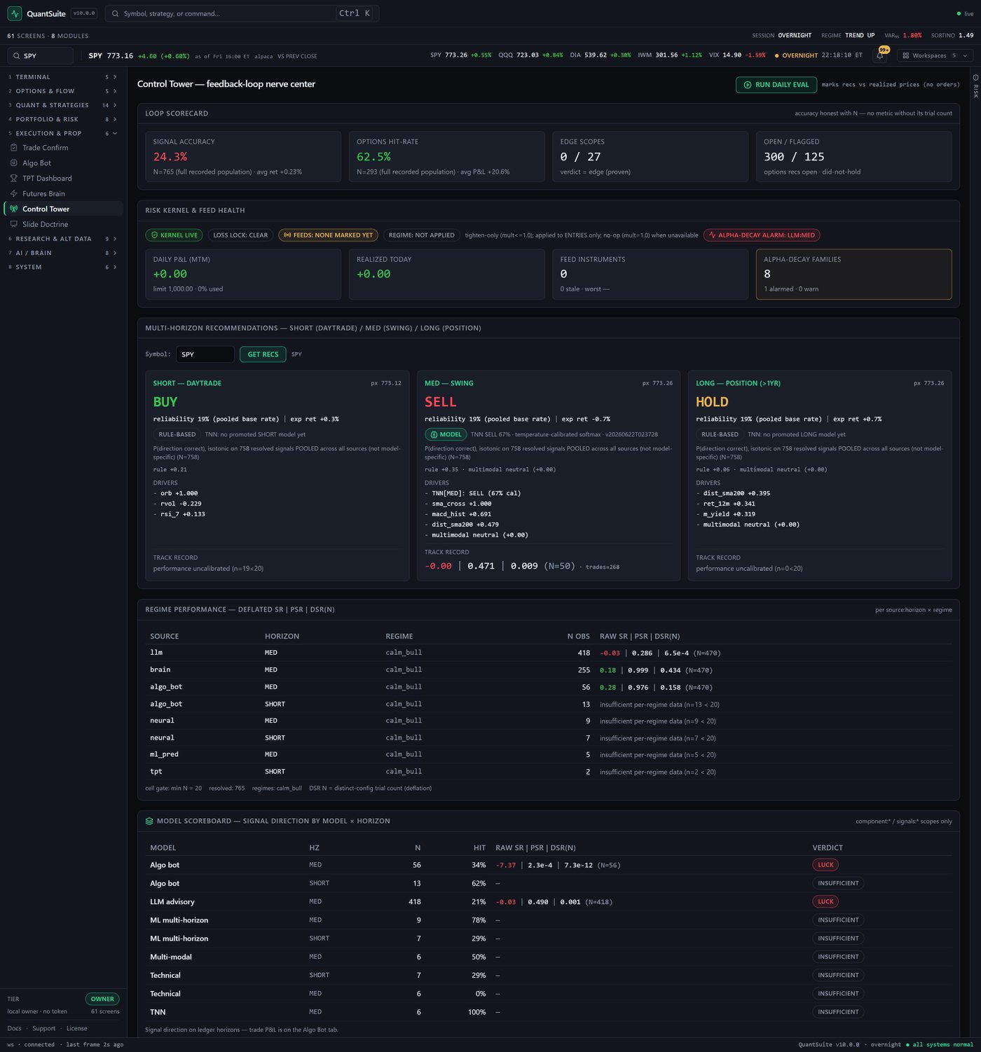981x1052 pixels.
Task: Expand the Terminal module group
Action: pyautogui.click(x=63, y=77)
